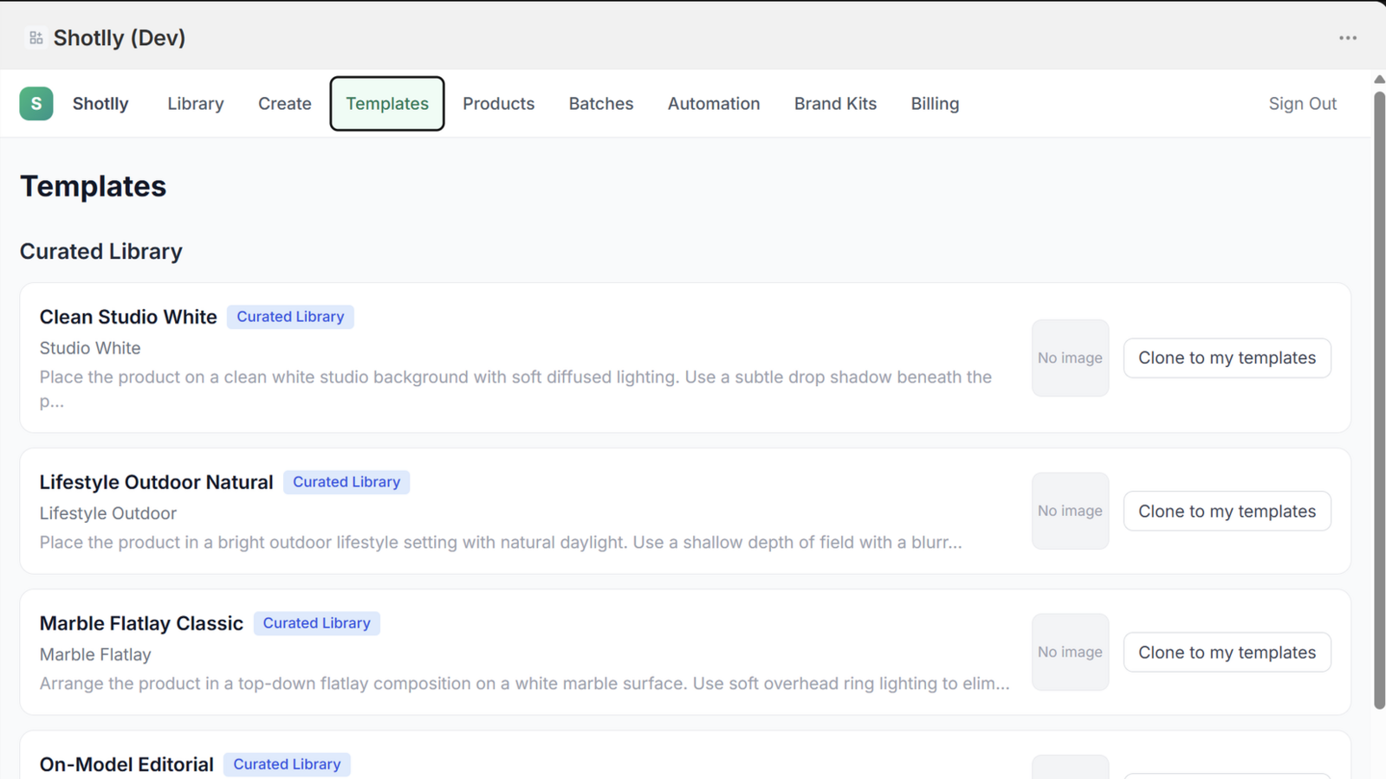Click the No image thumbnail for Marble Flatlay Classic
The image size is (1386, 779).
coord(1070,653)
